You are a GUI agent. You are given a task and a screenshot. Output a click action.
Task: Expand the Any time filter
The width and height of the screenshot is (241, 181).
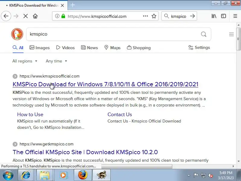coord(56,61)
